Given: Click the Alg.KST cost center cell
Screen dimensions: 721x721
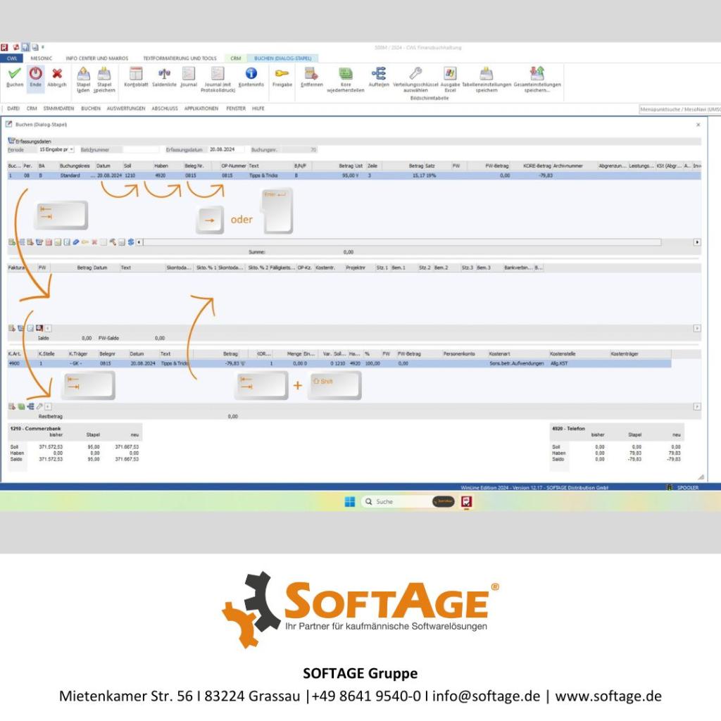Looking at the screenshot, I should (x=559, y=363).
